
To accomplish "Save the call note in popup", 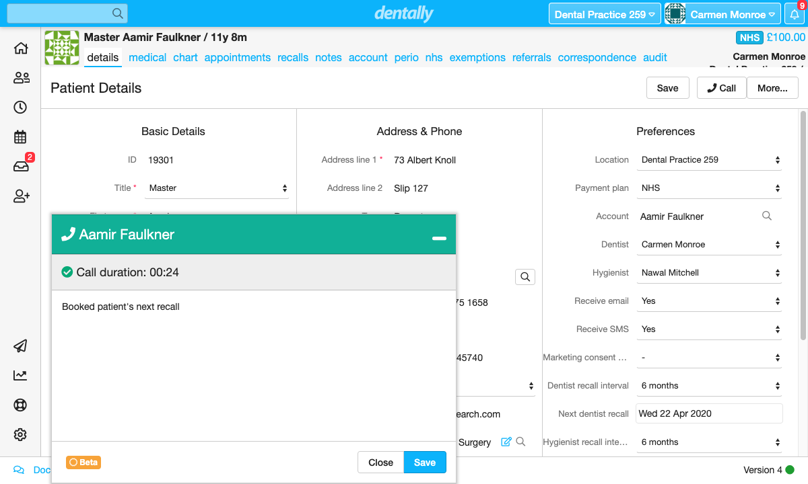I will coord(424,462).
